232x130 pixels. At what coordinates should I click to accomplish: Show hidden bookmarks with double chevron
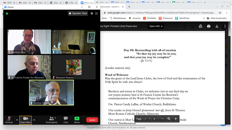tap(204, 18)
